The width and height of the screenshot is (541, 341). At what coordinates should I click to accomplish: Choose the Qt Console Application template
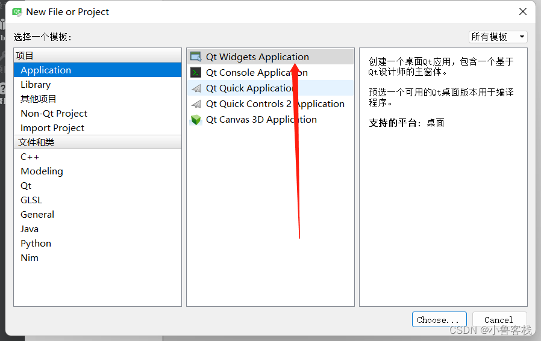tap(270, 72)
